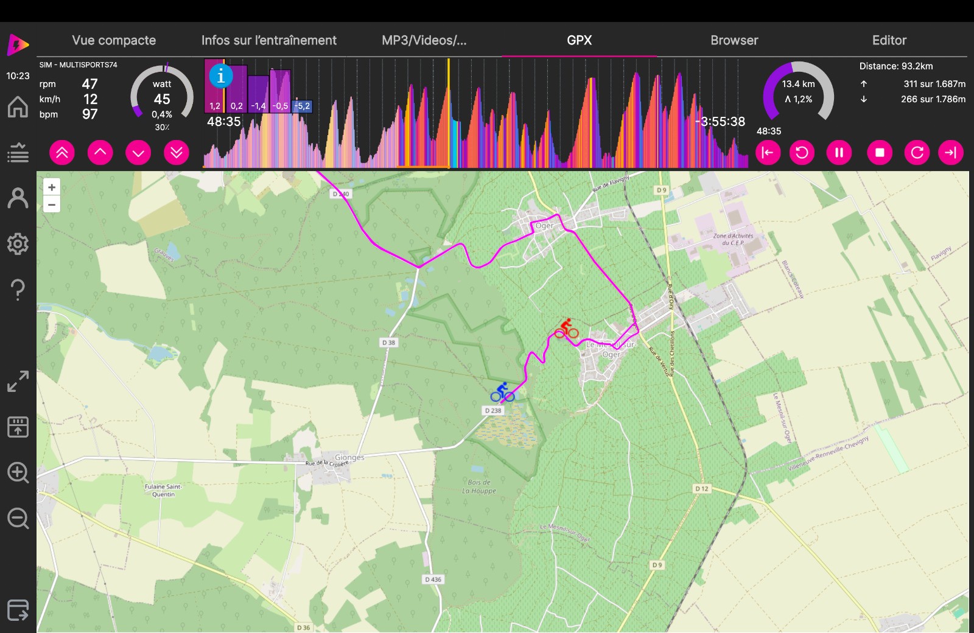Skip to the route start
This screenshot has width=974, height=633.
[x=768, y=152]
